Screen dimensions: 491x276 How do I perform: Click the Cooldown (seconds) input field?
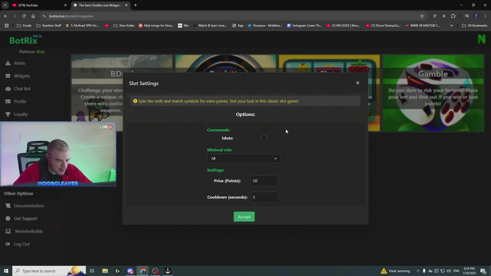click(264, 197)
